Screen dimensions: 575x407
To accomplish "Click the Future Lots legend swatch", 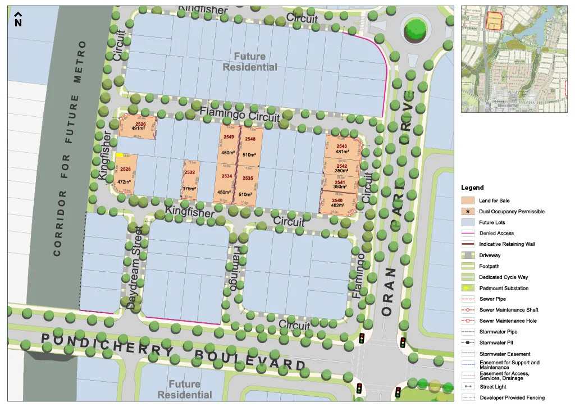I will 468,222.
